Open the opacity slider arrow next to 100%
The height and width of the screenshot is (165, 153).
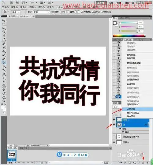(68, 12)
